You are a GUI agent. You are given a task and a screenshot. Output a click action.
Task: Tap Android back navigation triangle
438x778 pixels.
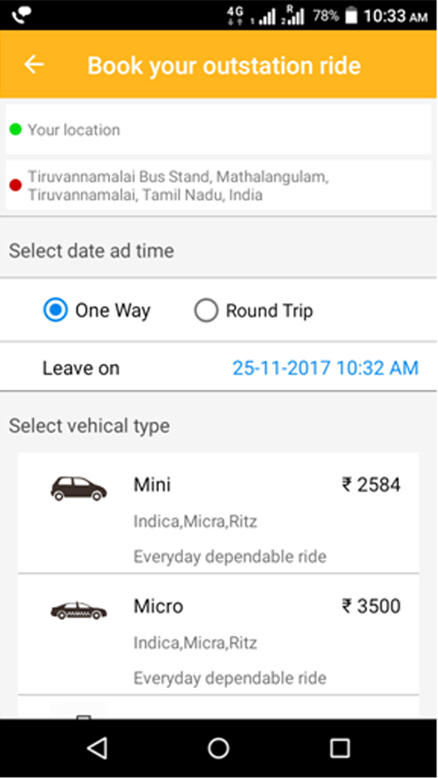(x=97, y=748)
